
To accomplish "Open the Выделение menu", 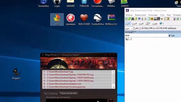I will pyautogui.click(x=141, y=15).
